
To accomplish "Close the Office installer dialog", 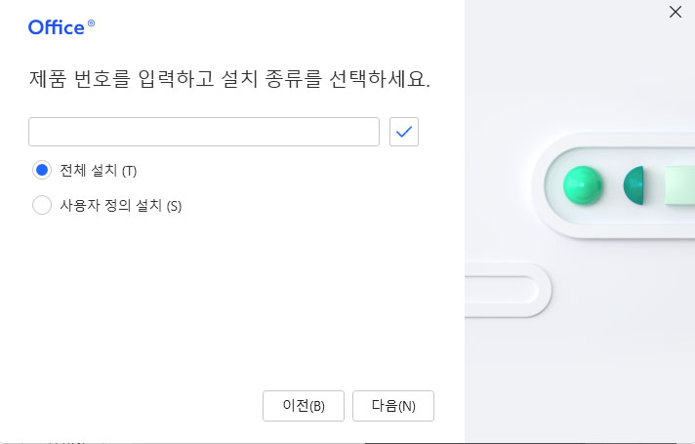I will 675,13.
